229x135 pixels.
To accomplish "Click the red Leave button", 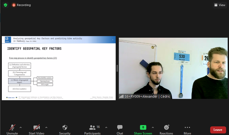I will point(218,130).
